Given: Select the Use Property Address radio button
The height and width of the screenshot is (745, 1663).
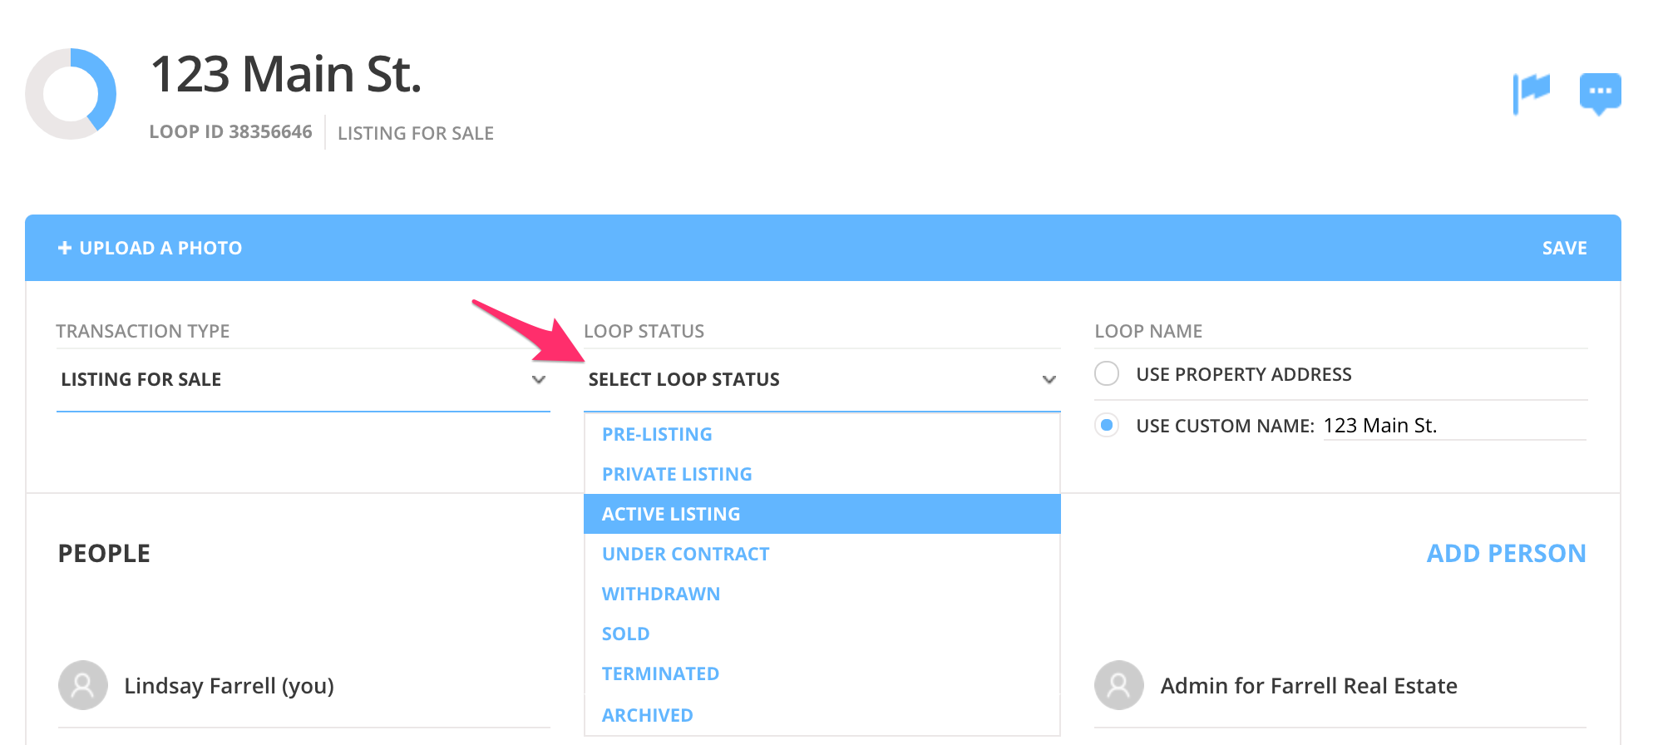Looking at the screenshot, I should (x=1107, y=374).
